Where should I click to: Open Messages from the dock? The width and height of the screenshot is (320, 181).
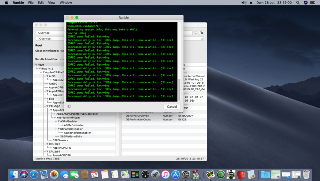click(64, 175)
